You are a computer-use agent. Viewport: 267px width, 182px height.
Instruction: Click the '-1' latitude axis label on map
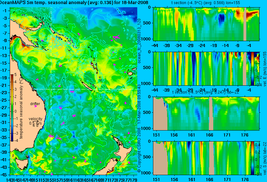pos(5,11)
